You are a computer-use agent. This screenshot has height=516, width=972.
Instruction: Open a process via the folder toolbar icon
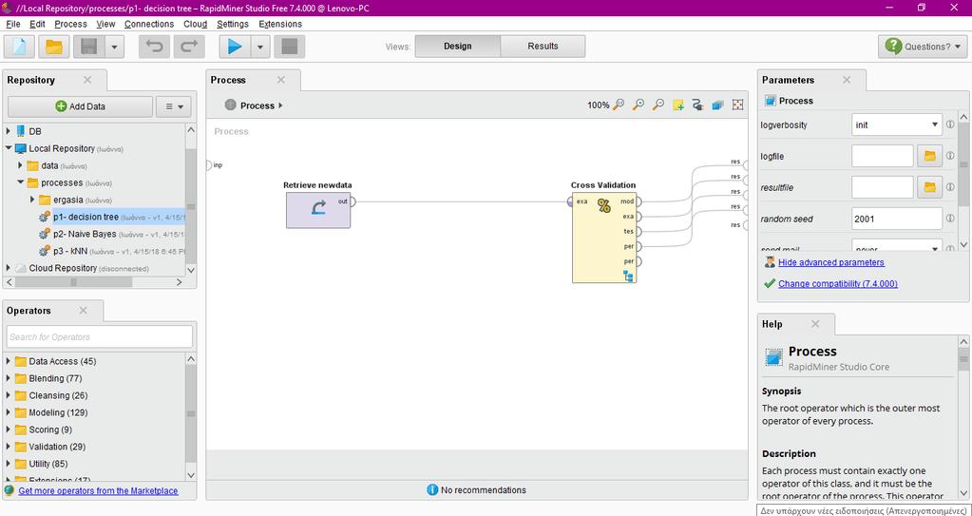(54, 47)
